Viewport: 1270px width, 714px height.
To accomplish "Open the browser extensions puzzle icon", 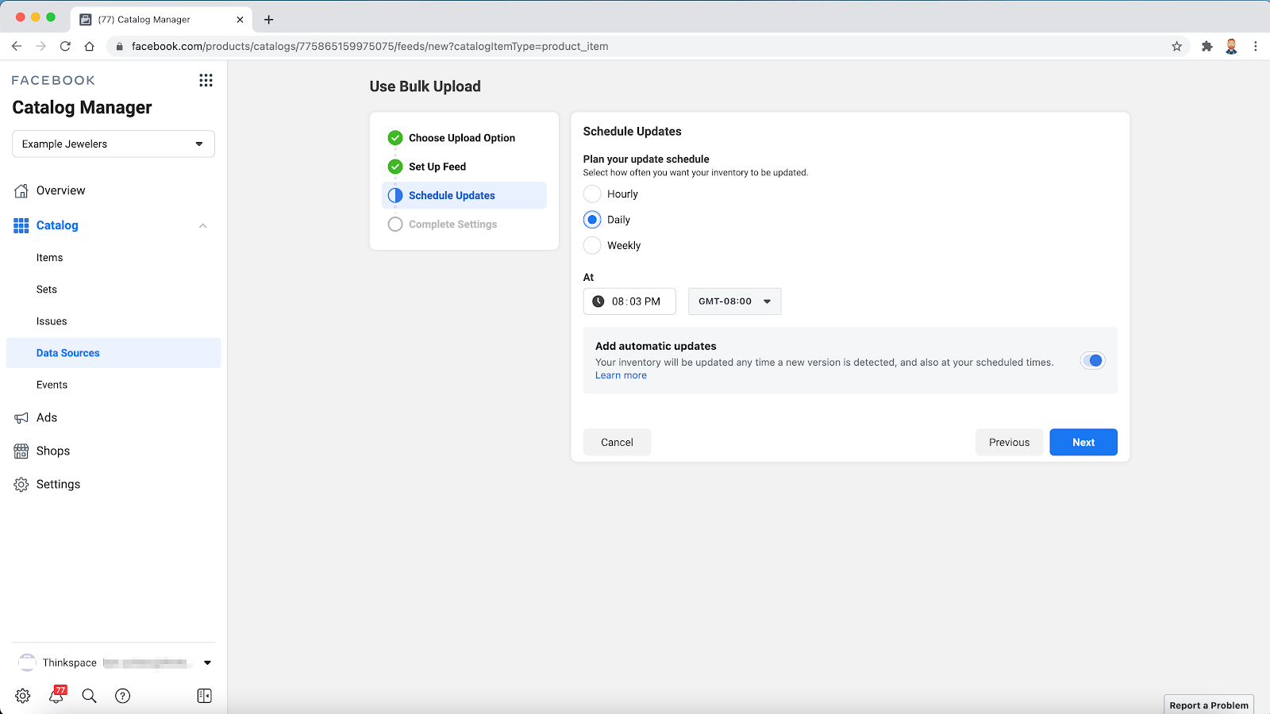I will pos(1206,46).
